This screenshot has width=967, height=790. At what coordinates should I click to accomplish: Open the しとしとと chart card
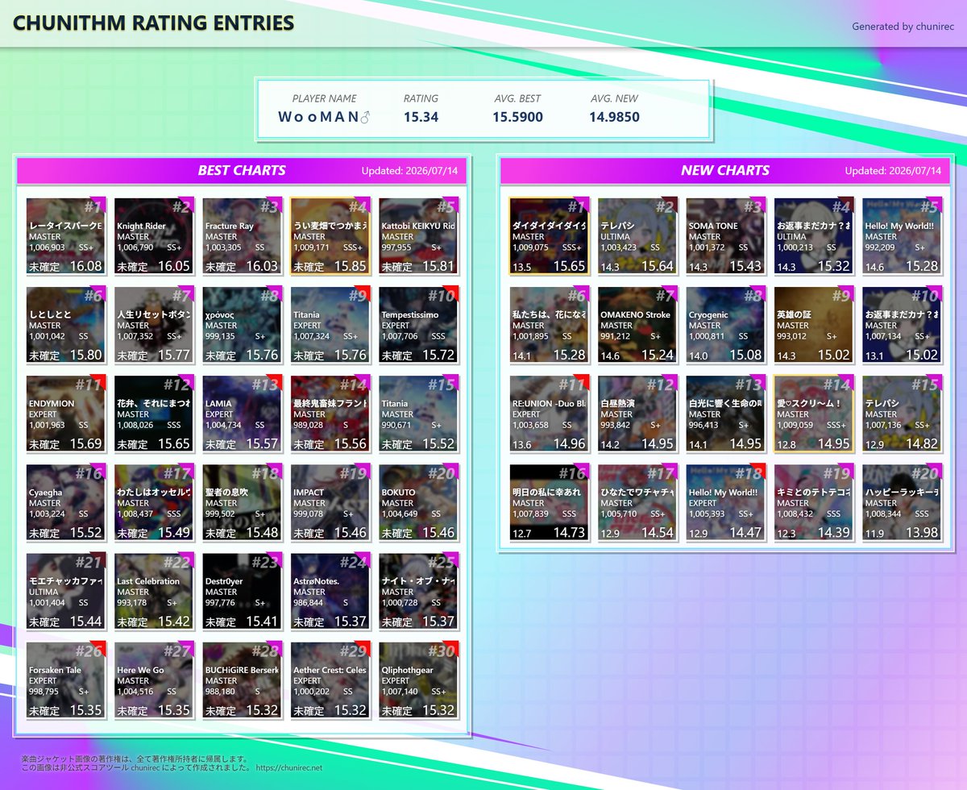pos(66,326)
